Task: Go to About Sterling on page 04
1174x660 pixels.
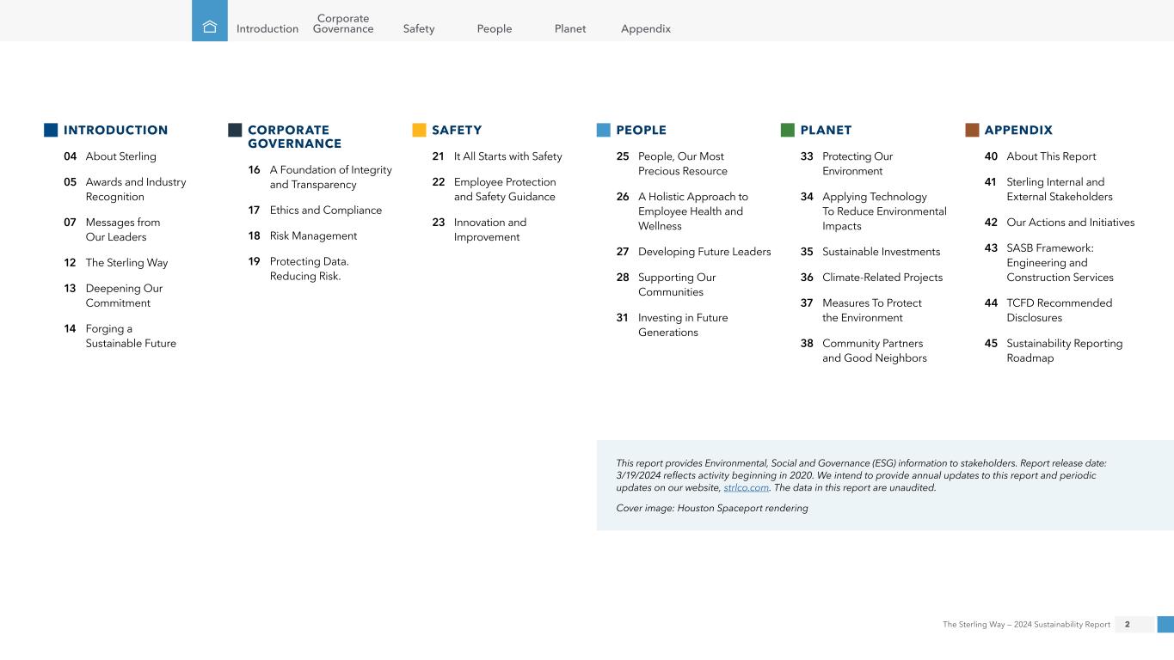Action: 120,156
